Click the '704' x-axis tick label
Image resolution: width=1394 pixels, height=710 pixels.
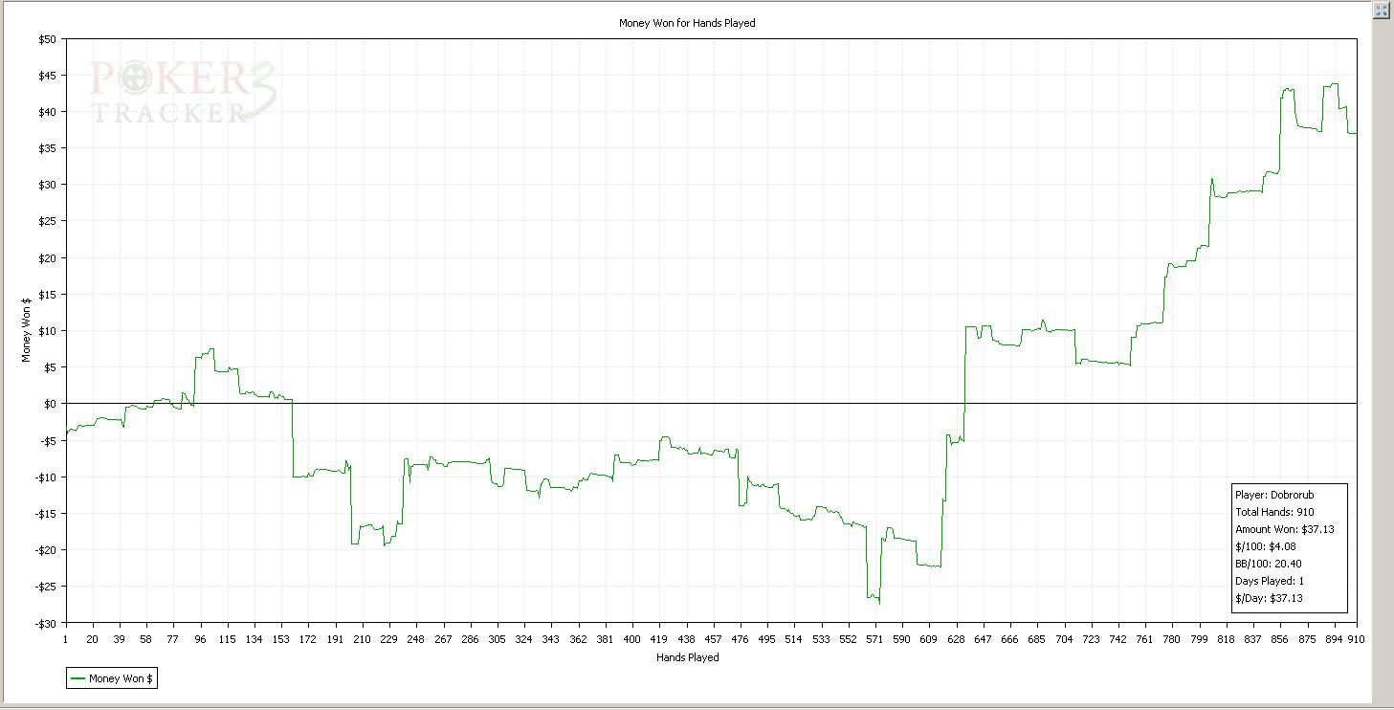1064,639
